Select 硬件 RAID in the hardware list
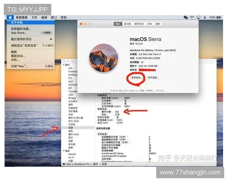The width and height of the screenshot is (228, 182). [x=74, y=134]
